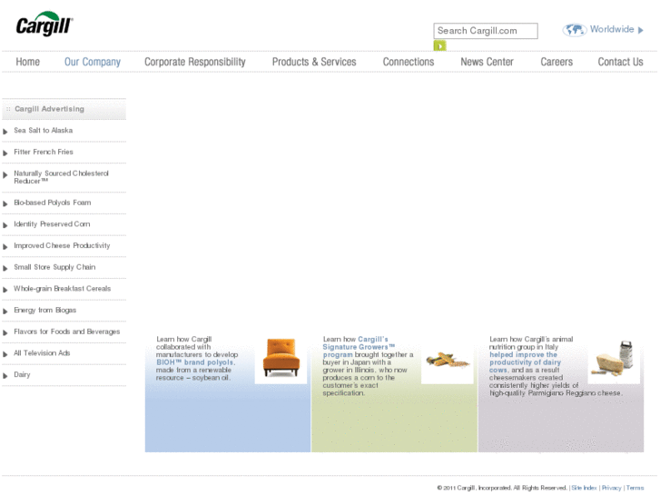Open All Television Ads link
Screen dimensions: 660x495
[42, 353]
